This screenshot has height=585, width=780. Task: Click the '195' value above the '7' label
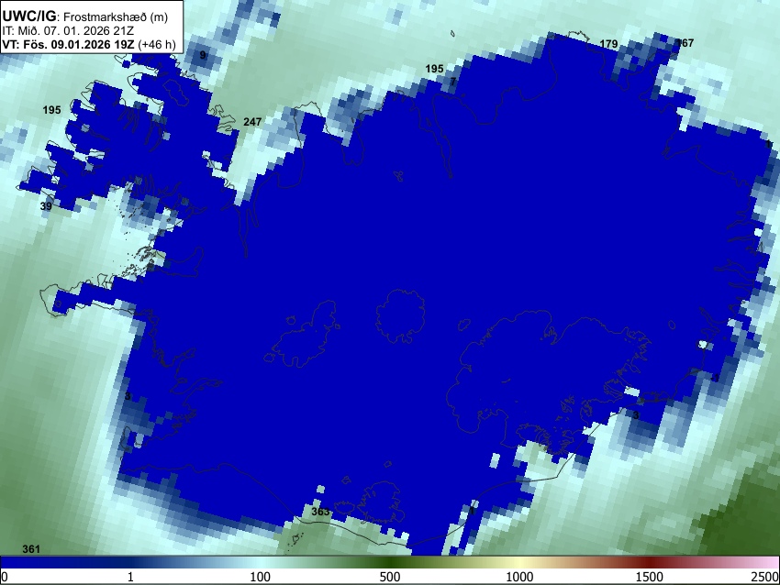tap(434, 69)
